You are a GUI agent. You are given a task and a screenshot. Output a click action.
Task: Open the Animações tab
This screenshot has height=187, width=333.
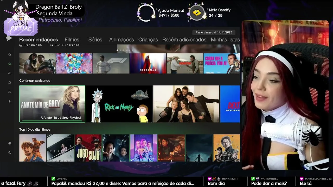pyautogui.click(x=121, y=40)
